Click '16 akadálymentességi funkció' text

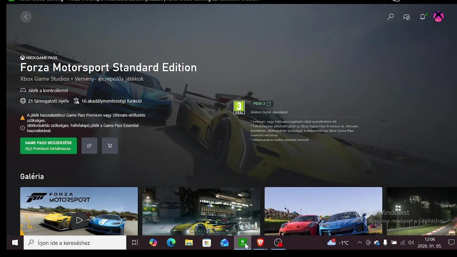(x=111, y=101)
